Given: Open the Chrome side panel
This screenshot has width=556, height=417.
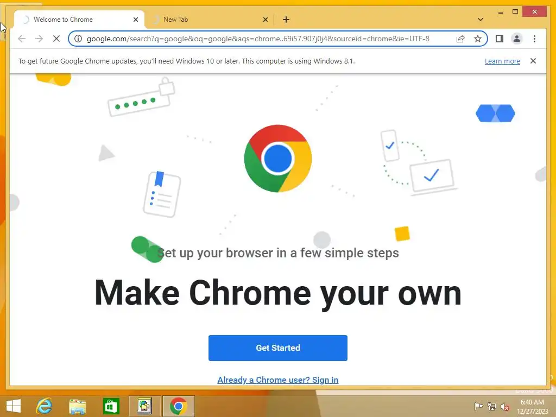Looking at the screenshot, I should (x=500, y=39).
